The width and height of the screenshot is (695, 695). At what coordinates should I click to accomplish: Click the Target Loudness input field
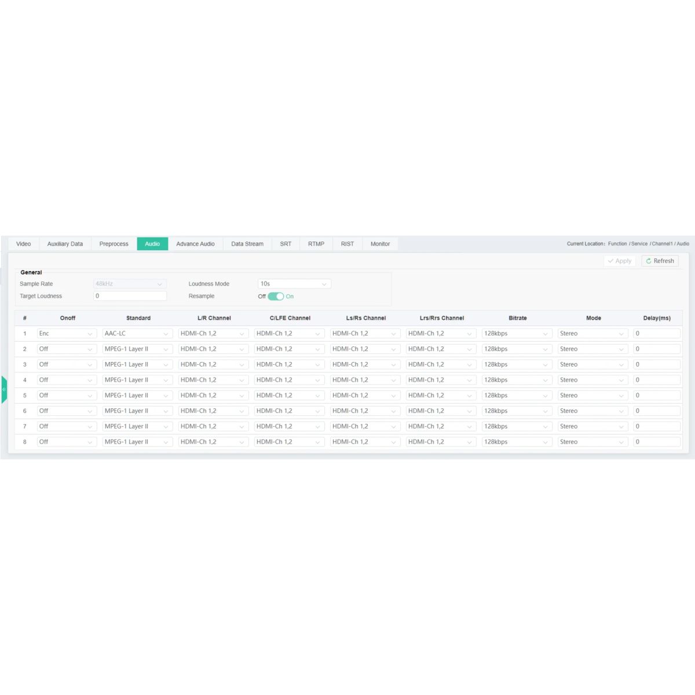pyautogui.click(x=130, y=296)
